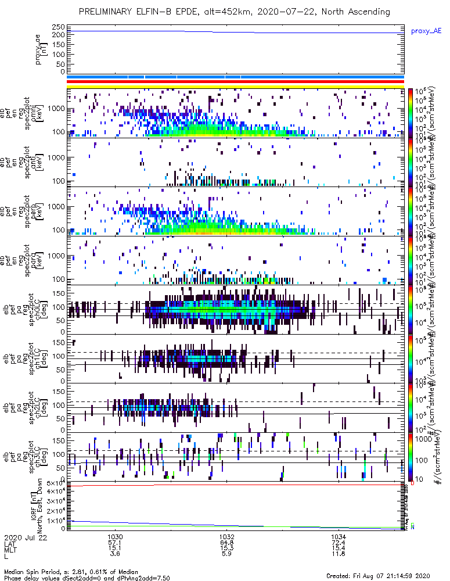
Task: Click the LAT value '72.4'
Action: pos(339,543)
